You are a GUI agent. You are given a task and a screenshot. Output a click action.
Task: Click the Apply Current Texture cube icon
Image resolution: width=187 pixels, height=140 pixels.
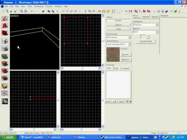coord(5,63)
